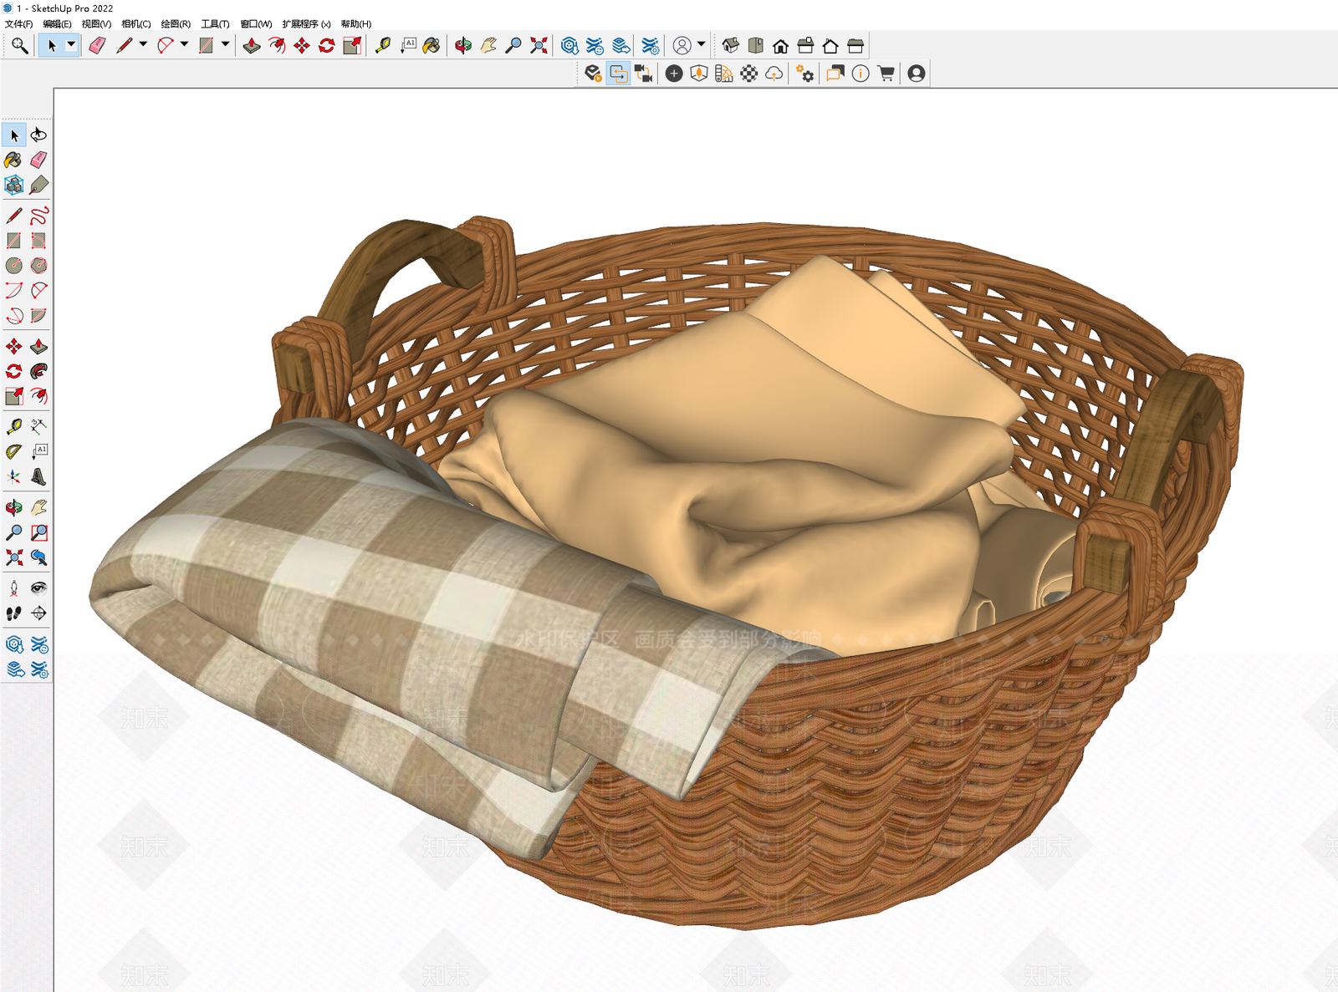Click the Make Component icon in left toolbar
Screen dimensions: 1338x992
click(14, 185)
